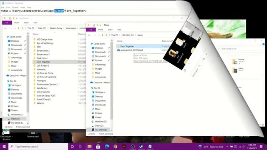Select the Rollercoaster Tycoon 2 folder
The image size is (267, 150).
[47, 84]
